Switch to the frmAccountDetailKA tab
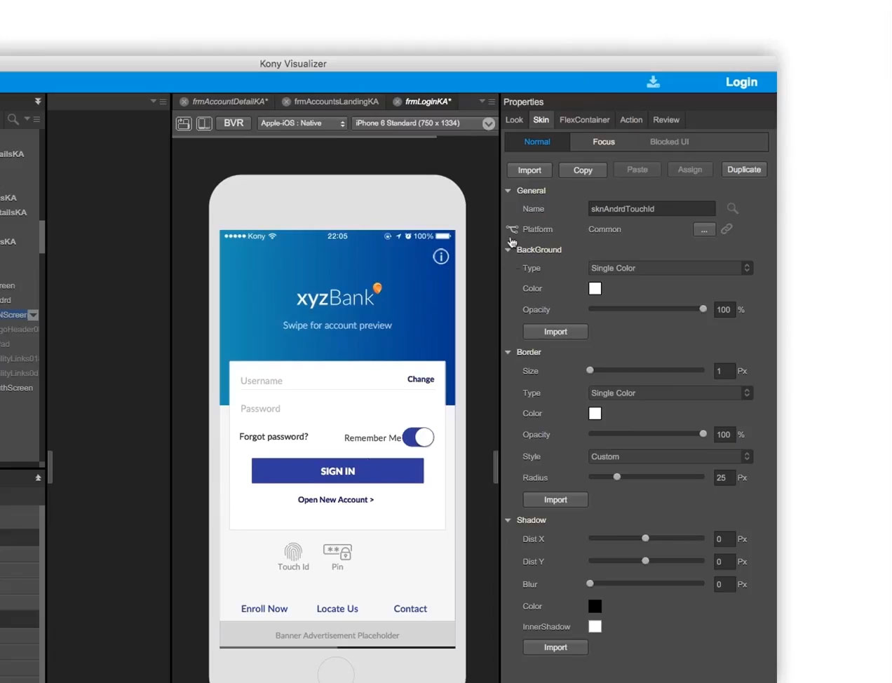Viewport: 892px width, 683px height. tap(230, 102)
